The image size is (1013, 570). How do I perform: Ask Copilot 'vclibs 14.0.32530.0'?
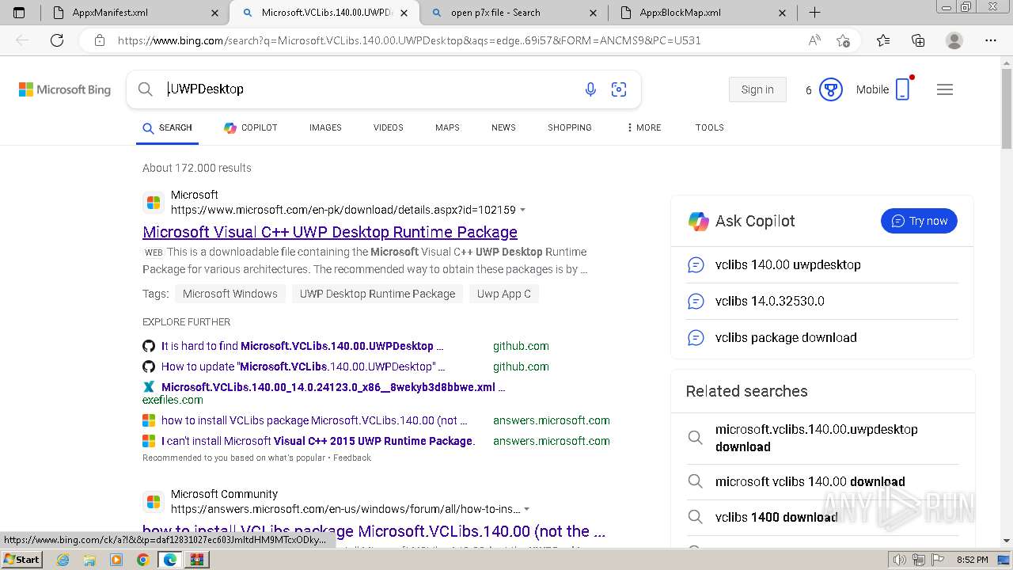point(822,302)
